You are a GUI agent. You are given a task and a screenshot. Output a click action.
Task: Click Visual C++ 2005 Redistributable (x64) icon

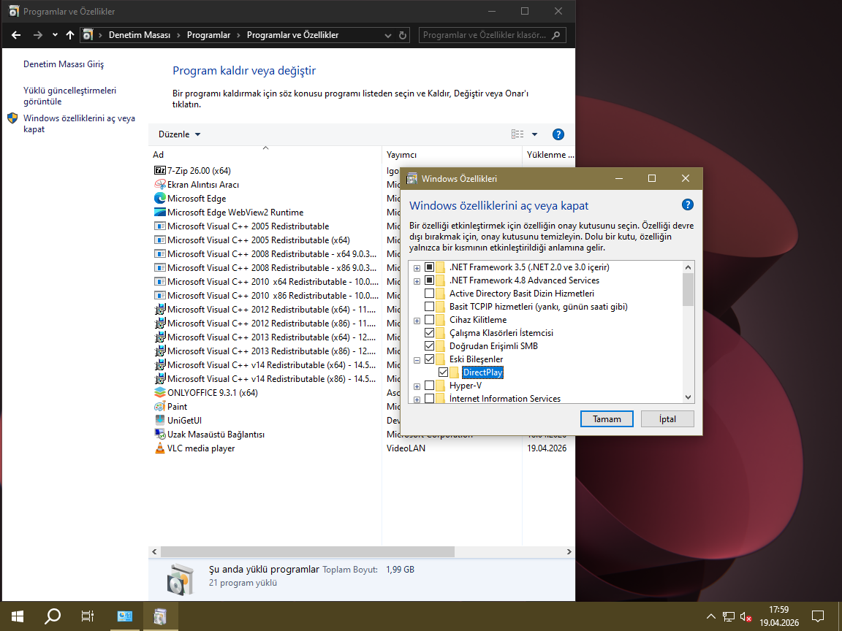click(160, 240)
